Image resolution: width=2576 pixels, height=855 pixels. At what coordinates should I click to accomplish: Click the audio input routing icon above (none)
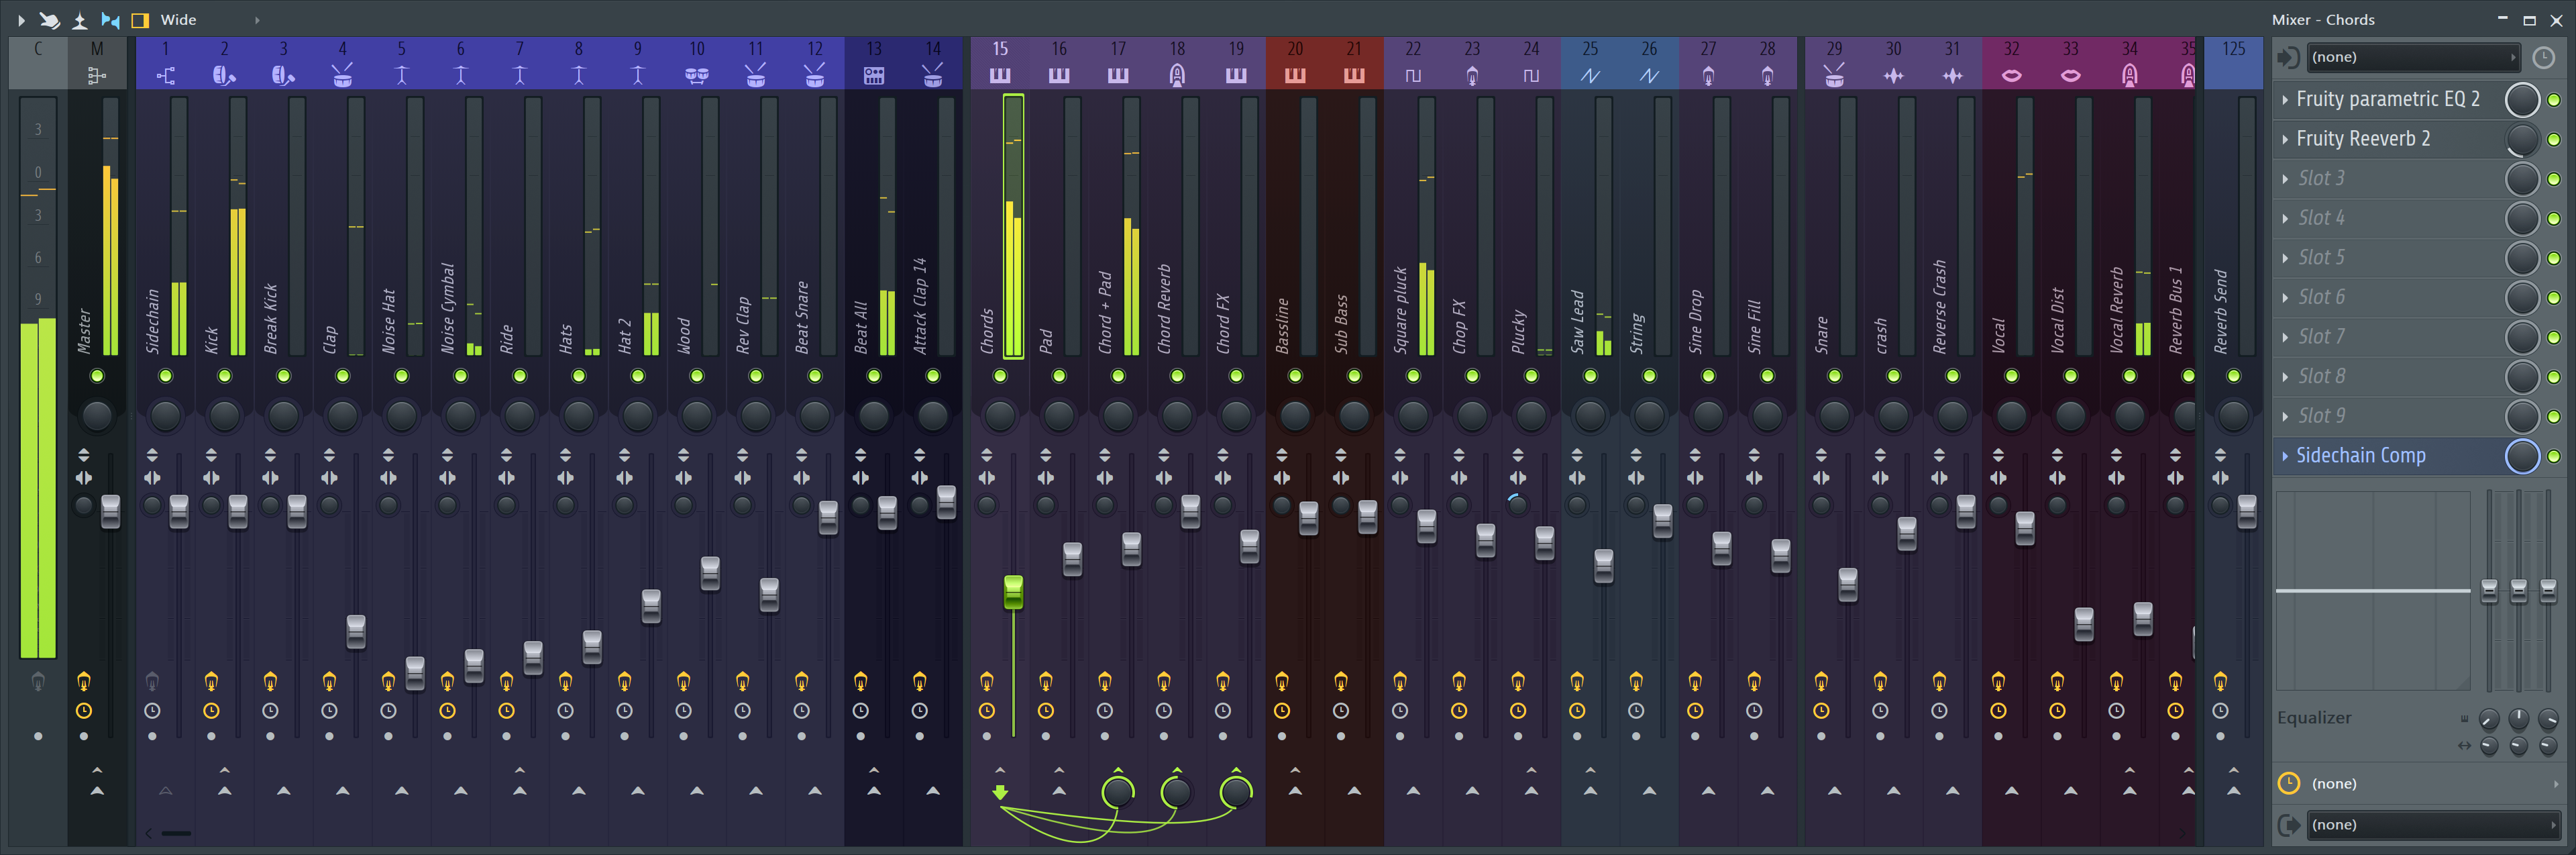click(2289, 57)
